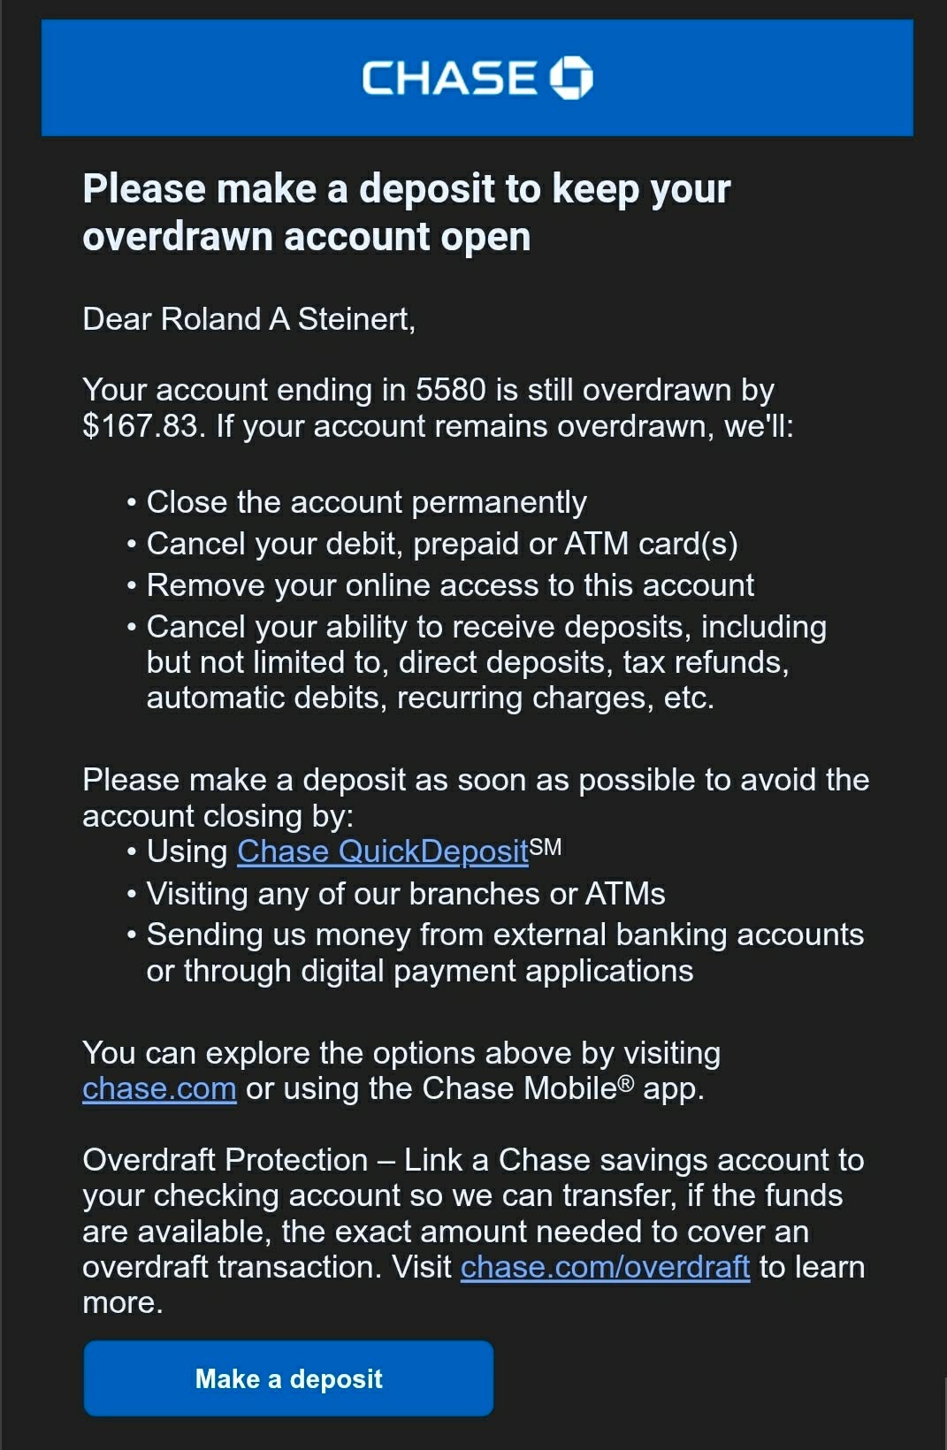947x1450 pixels.
Task: Click the "Chase Mobile® app" text
Action: (562, 1088)
